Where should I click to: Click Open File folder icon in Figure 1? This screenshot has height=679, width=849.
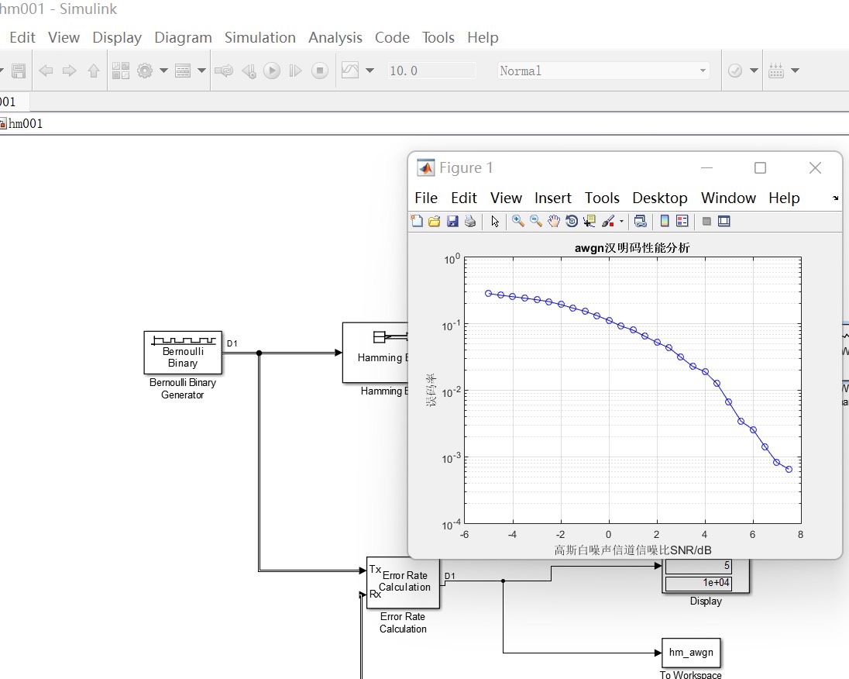click(435, 221)
